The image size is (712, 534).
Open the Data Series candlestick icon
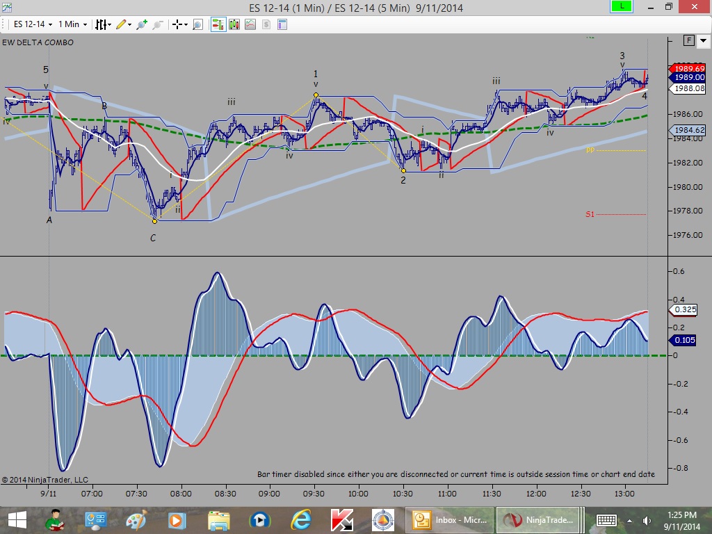(x=234, y=24)
